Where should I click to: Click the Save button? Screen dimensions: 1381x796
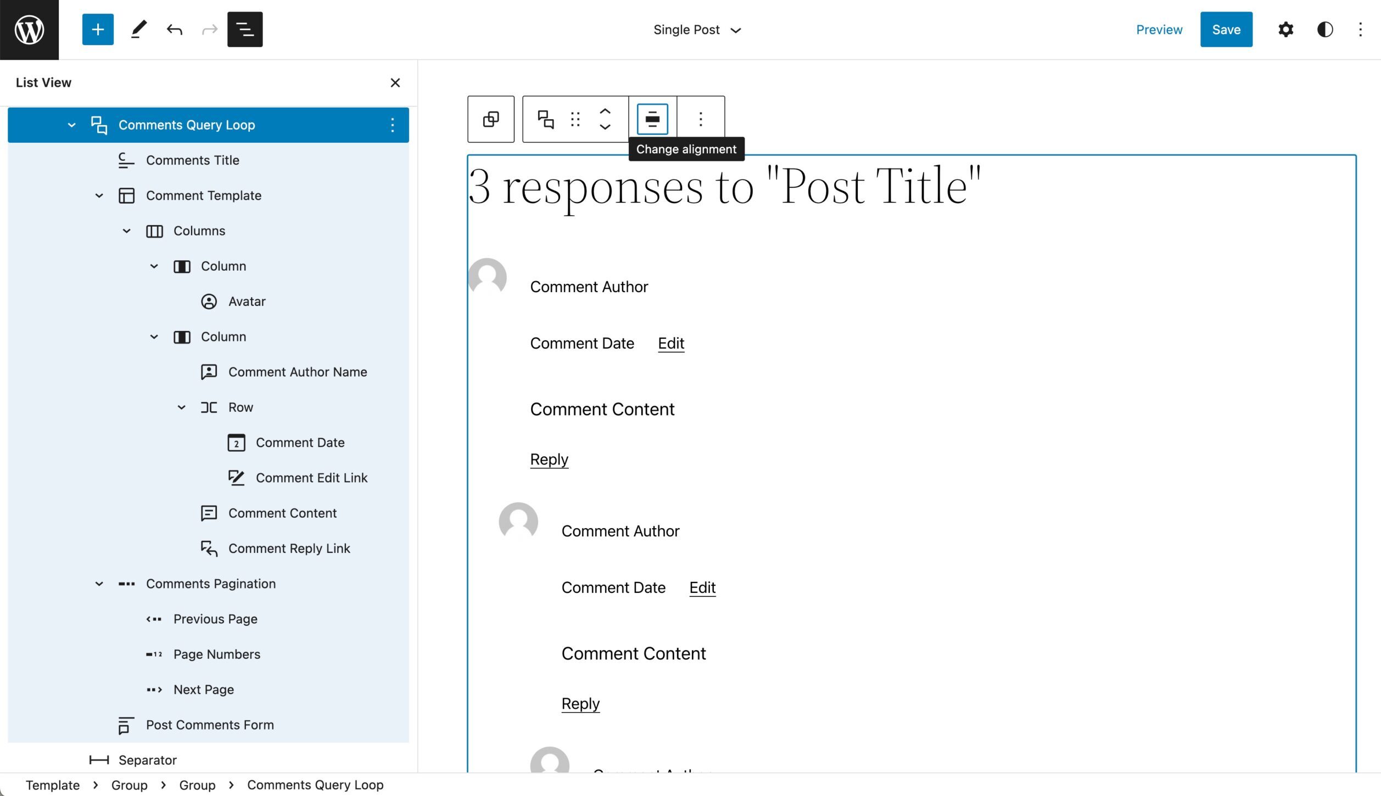1226,30
